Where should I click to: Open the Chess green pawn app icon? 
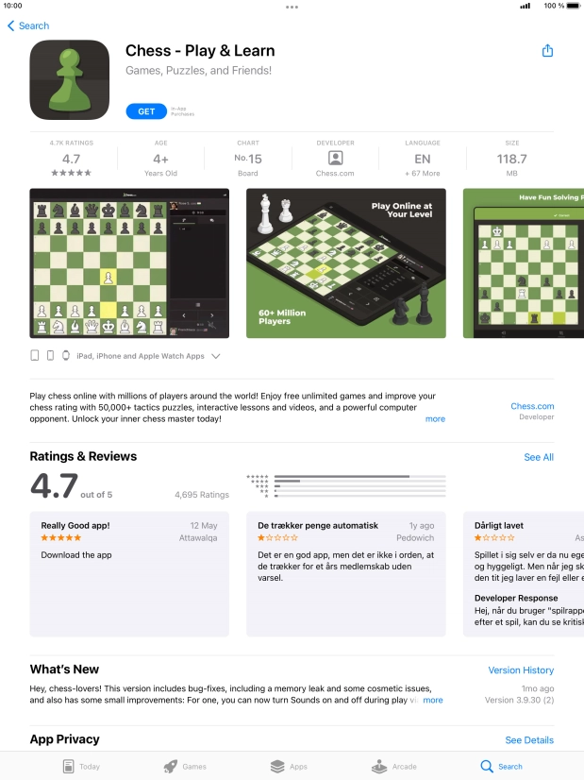point(70,79)
